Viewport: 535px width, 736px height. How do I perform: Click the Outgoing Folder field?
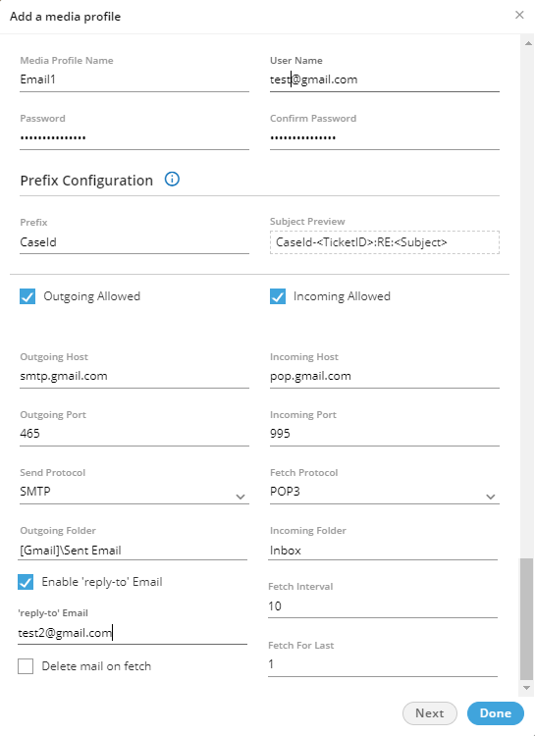coord(133,551)
